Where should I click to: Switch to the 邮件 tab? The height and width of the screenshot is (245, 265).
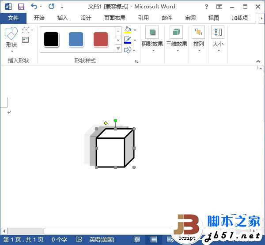(x=167, y=18)
